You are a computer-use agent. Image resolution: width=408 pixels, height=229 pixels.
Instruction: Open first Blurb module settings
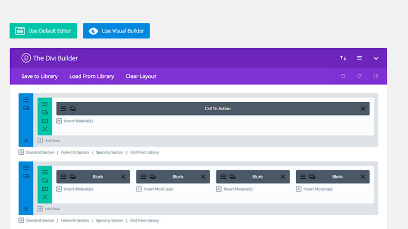pyautogui.click(x=63, y=177)
